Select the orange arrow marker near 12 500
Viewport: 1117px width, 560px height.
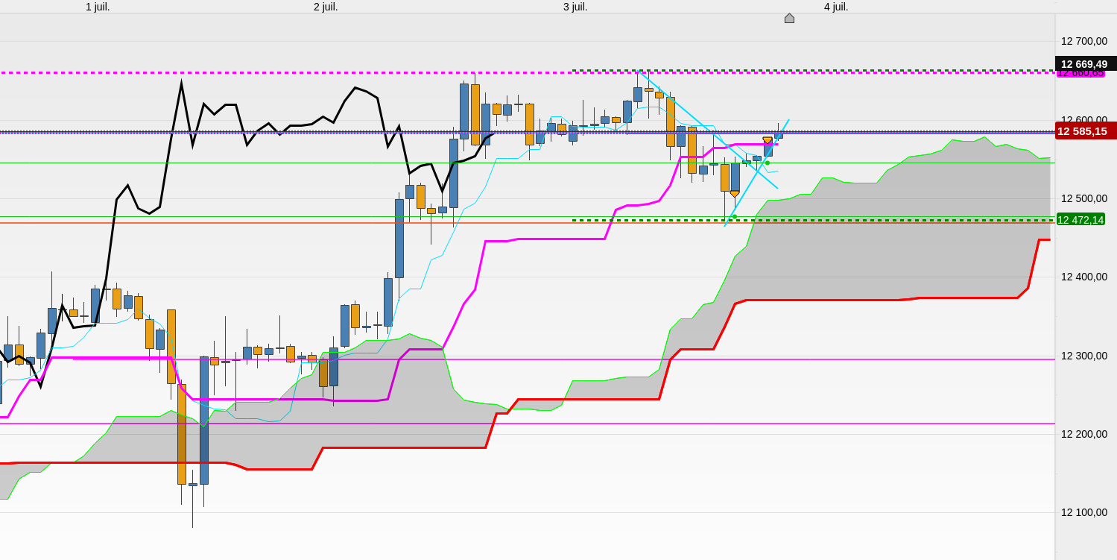tap(735, 194)
